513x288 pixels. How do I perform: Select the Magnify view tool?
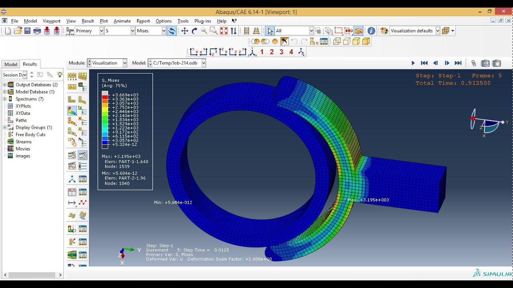coord(204,31)
